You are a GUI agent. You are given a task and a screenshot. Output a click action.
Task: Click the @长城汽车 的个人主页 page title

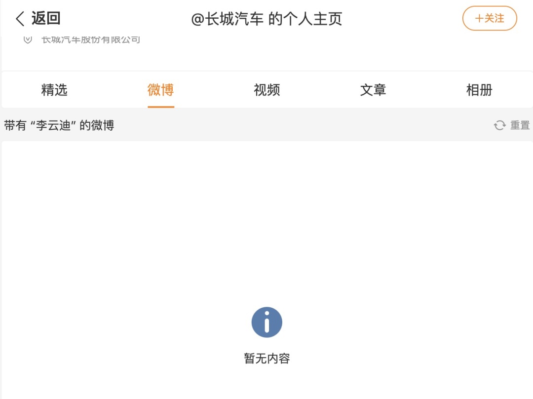(267, 19)
